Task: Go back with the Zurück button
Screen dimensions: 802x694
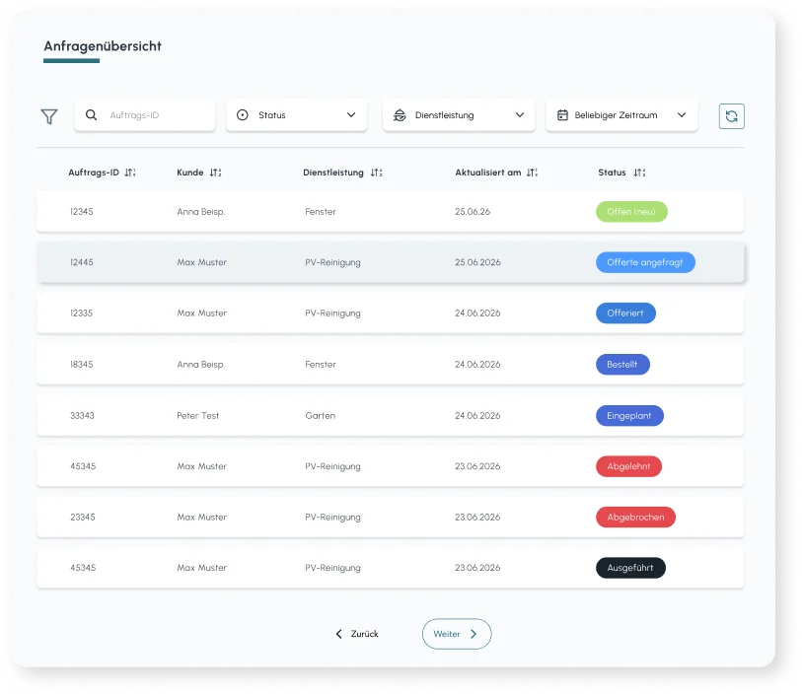Action: pos(356,634)
